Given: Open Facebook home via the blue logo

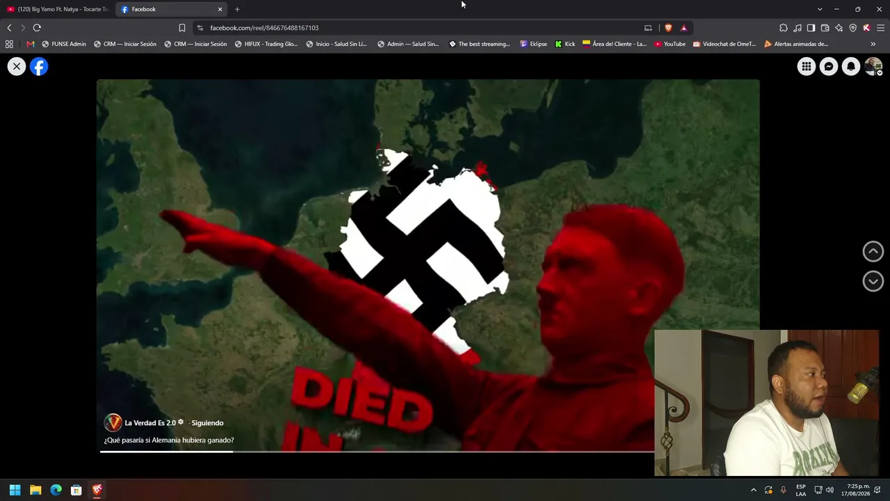Looking at the screenshot, I should pyautogui.click(x=39, y=66).
